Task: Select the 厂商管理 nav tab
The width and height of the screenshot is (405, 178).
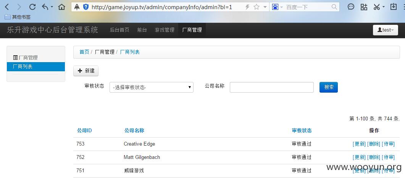Action: (192, 30)
